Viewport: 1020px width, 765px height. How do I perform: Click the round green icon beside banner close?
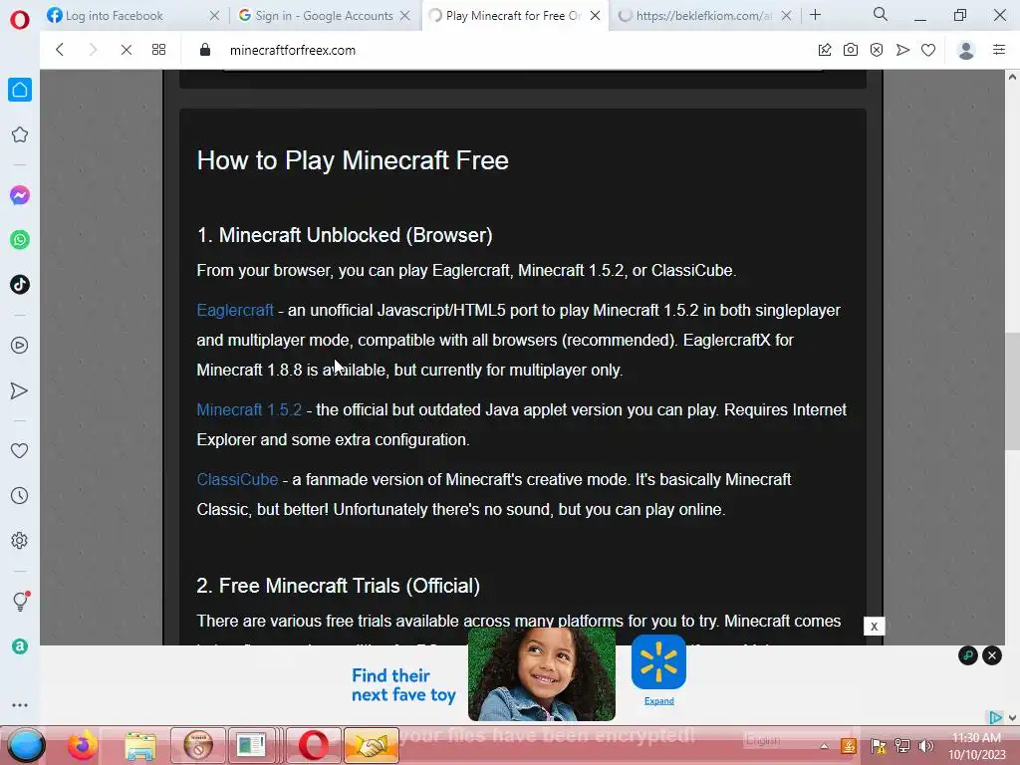click(x=968, y=655)
